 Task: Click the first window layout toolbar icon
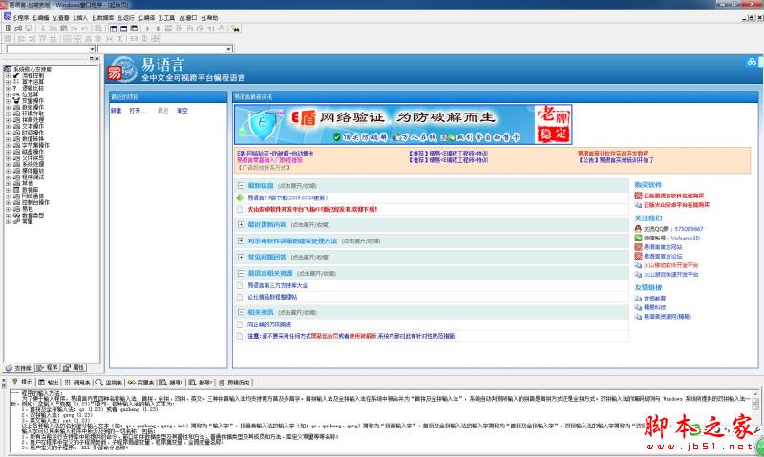coord(113,29)
